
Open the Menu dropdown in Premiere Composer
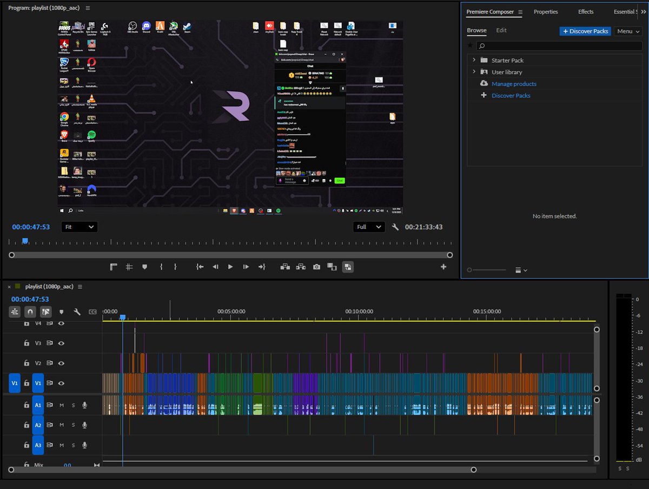click(627, 31)
